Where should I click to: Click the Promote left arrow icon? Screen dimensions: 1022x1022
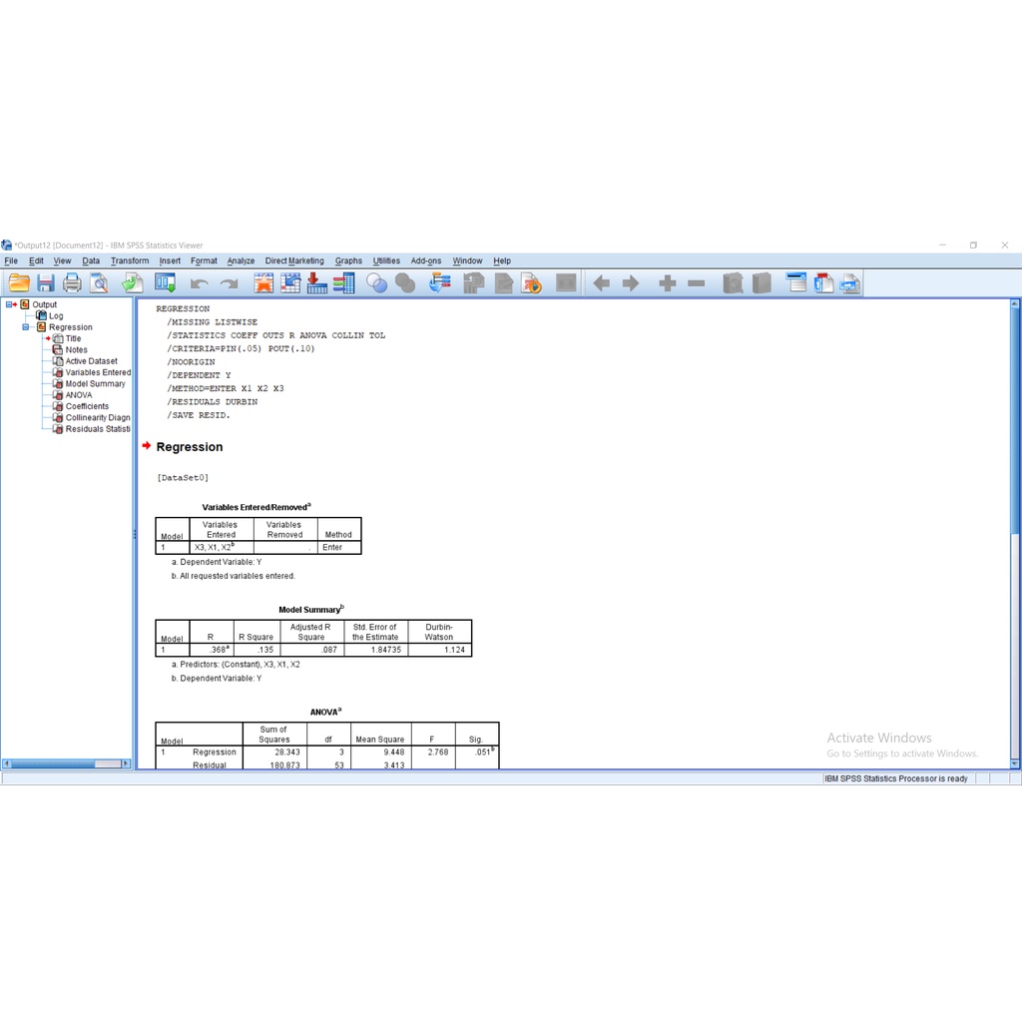tap(601, 283)
